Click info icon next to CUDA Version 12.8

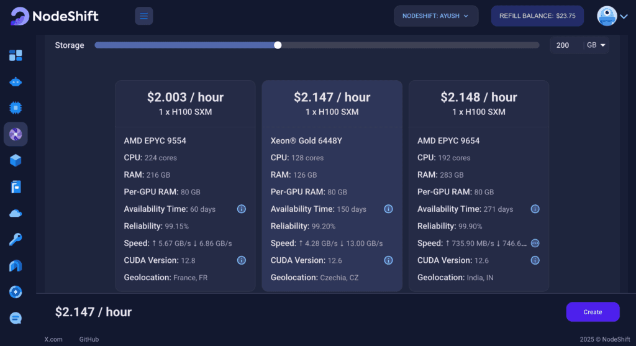click(242, 260)
